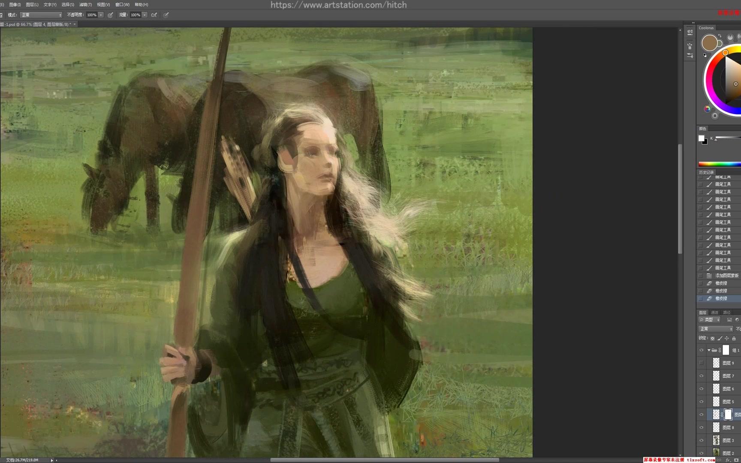Select Coolorus small background color circle
Viewport: 741px width, 463px height.
click(x=720, y=44)
